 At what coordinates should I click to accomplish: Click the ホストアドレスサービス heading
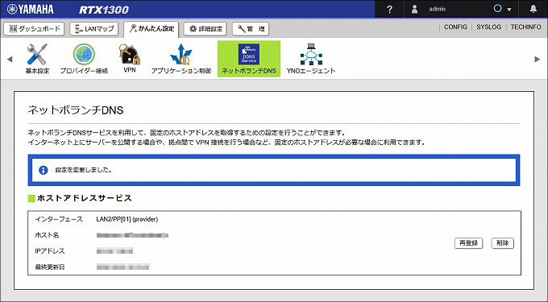(x=85, y=198)
